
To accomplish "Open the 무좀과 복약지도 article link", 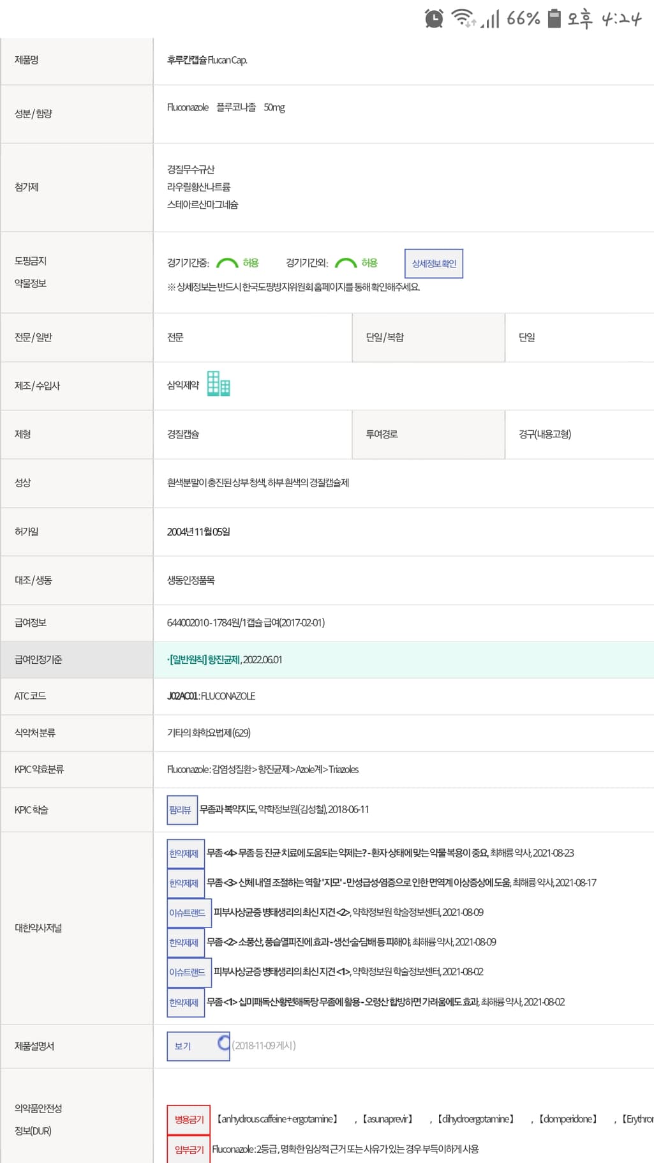I will click(x=228, y=809).
